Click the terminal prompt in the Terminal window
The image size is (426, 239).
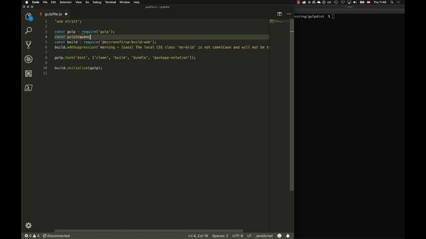[314, 17]
